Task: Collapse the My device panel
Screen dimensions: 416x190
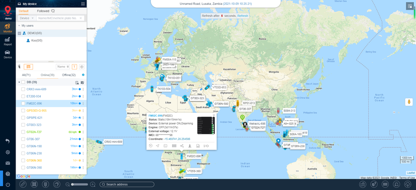Action: click(83, 4)
